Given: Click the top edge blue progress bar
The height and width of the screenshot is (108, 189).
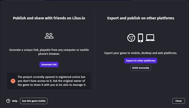Looking at the screenshot, I should click(x=88, y=0).
